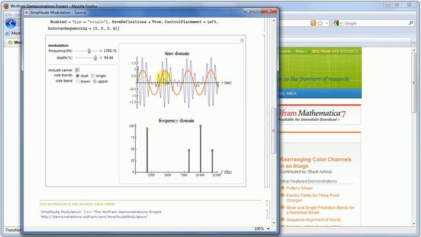Click the Amplitude Modulation window title icon
Image resolution: width=421 pixels, height=237 pixels.
(x=26, y=13)
